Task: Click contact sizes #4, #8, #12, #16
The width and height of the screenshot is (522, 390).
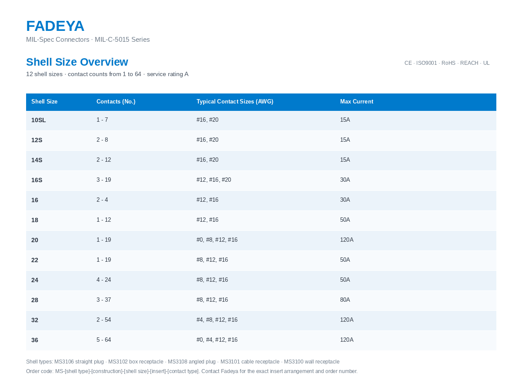Action: 217,320
